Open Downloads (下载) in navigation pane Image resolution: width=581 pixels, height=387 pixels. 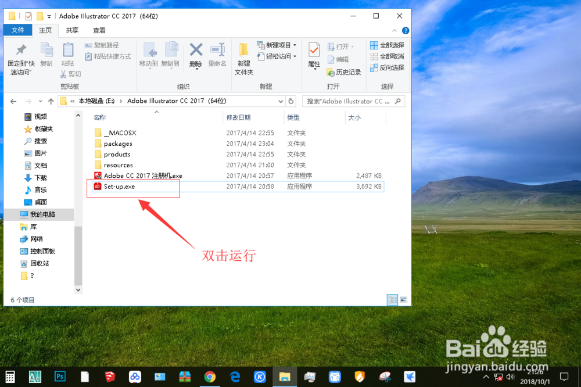pos(36,178)
